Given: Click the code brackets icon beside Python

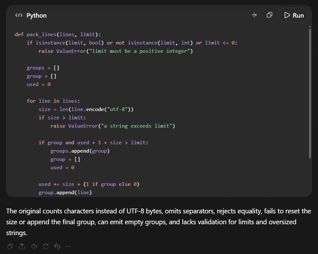Looking at the screenshot, I should 19,15.
